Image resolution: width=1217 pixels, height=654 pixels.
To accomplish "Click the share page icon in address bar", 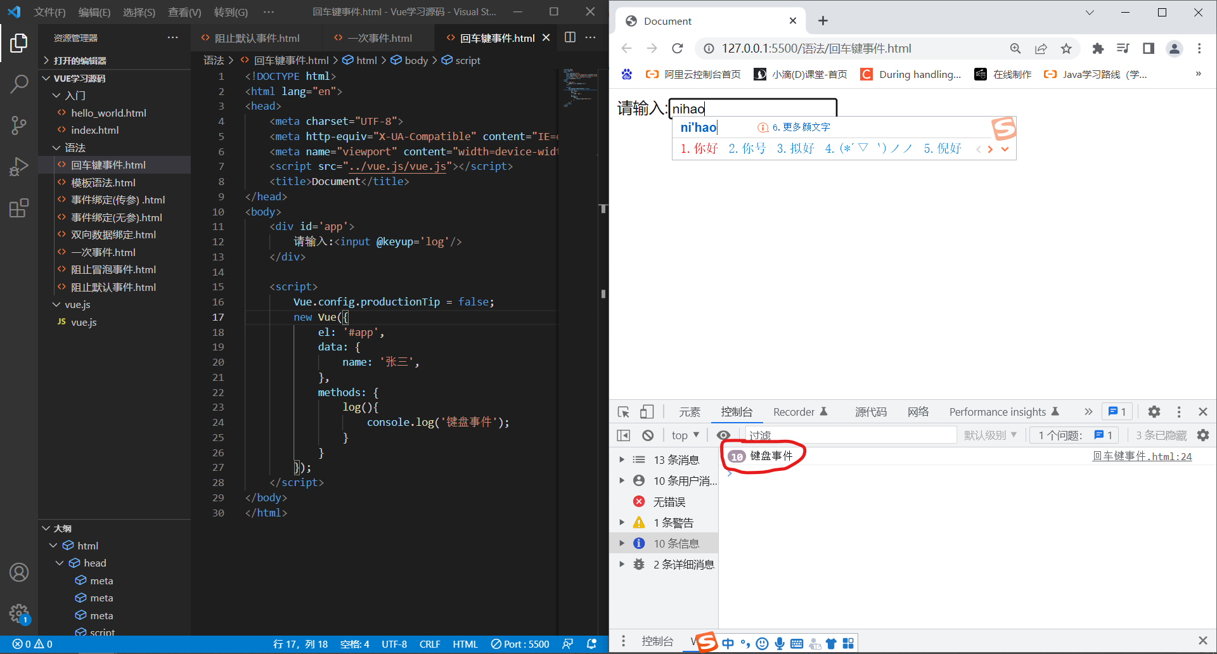I will click(x=1041, y=49).
